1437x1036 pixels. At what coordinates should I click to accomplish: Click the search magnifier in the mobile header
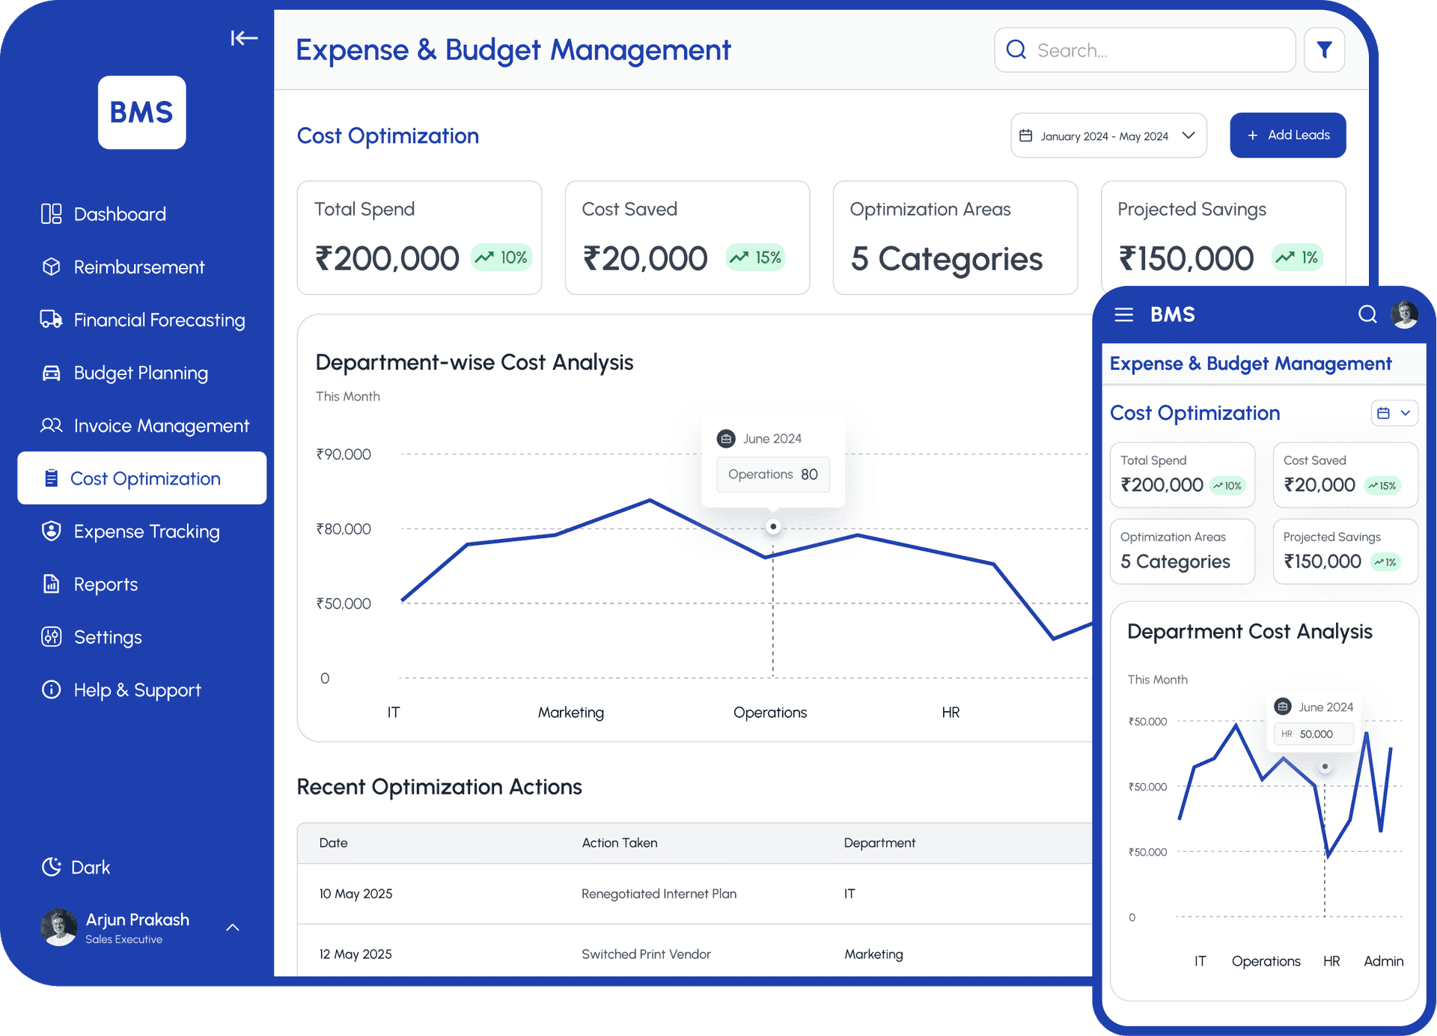tap(1367, 314)
